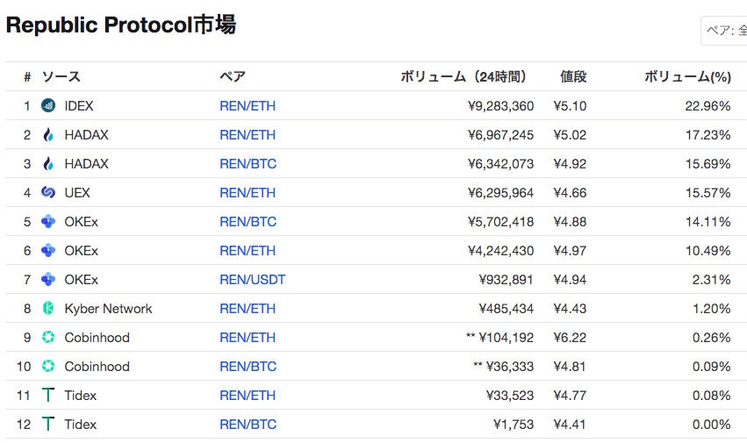The width and height of the screenshot is (747, 443).
Task: Open Cobinhood REN/BTC pair link in row 10
Action: click(x=248, y=367)
